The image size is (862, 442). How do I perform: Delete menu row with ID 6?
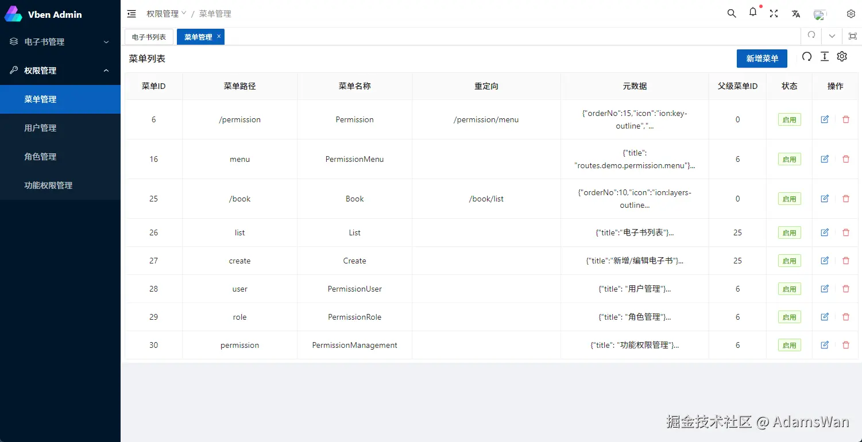pos(845,119)
